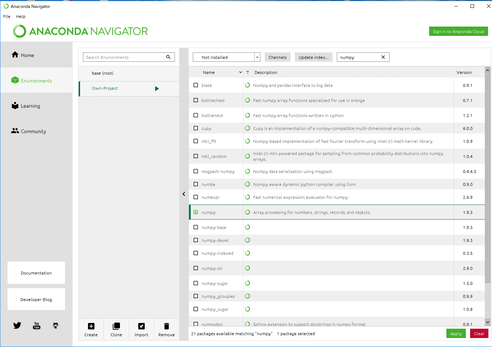Check the bottlechest package checkbox
Screen dimensions: 492x347
point(196,100)
